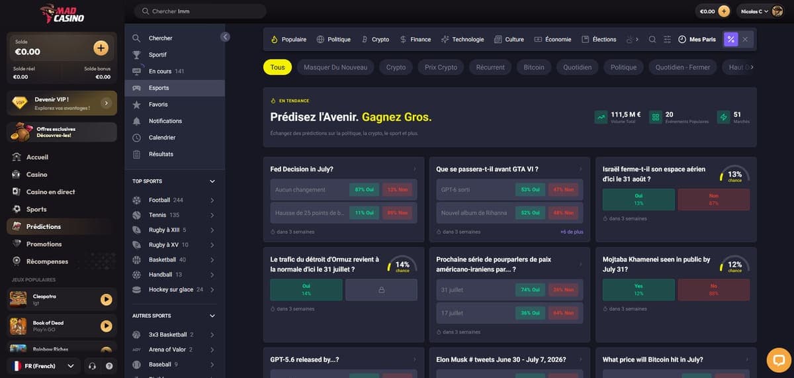Click the locked bet button on Ormuz card
794x378 pixels.
pyautogui.click(x=381, y=290)
